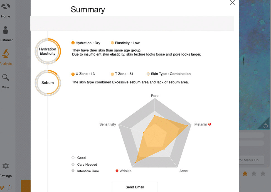Click the filled orange rating star
Screen dimensions: 271x192
coord(245,174)
